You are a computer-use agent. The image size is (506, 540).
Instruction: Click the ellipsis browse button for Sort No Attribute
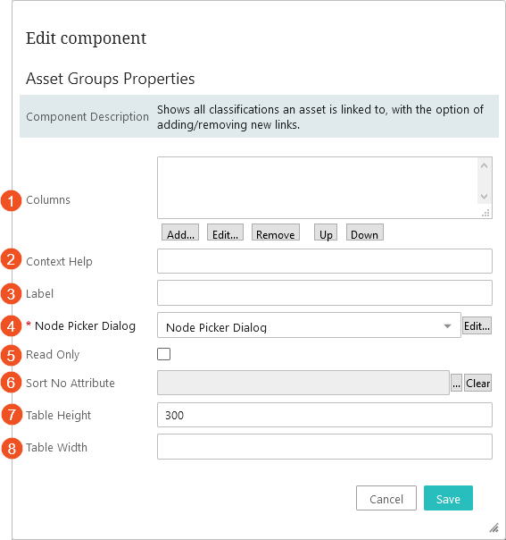pos(456,384)
